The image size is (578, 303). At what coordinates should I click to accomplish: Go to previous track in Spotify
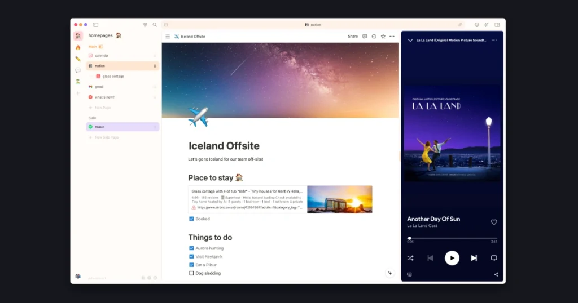[x=430, y=258]
